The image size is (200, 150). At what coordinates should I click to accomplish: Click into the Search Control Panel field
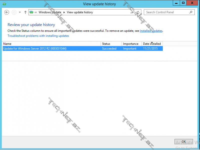[x=166, y=12]
